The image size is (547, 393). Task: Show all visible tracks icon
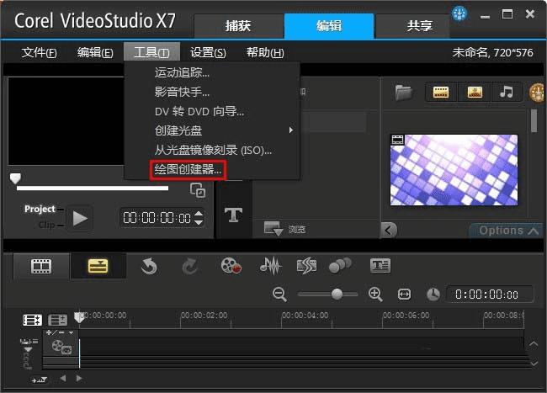click(32, 320)
